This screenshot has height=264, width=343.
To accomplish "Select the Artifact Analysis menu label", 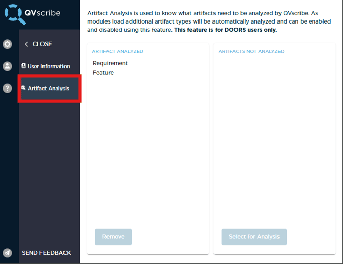I will click(x=48, y=89).
